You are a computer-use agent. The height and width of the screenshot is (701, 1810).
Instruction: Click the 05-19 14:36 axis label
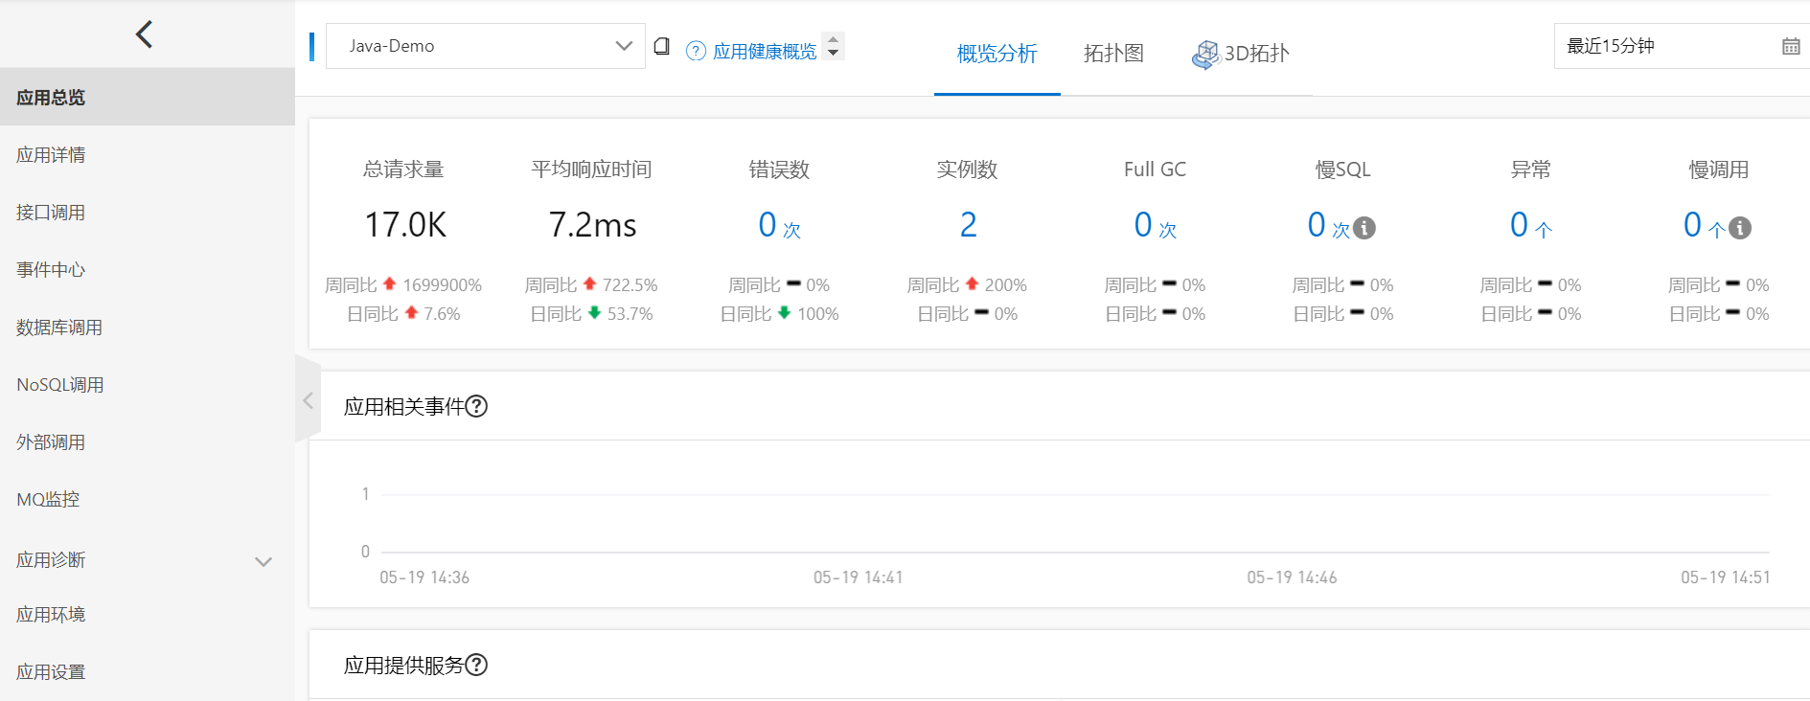(x=424, y=577)
